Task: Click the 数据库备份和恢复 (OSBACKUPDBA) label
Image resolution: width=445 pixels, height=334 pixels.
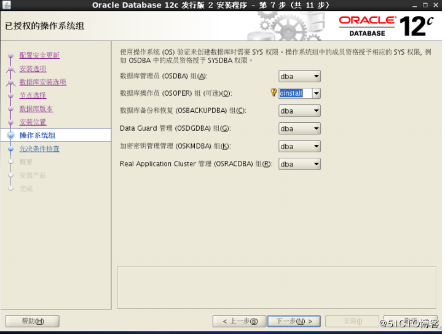Action: (183, 111)
